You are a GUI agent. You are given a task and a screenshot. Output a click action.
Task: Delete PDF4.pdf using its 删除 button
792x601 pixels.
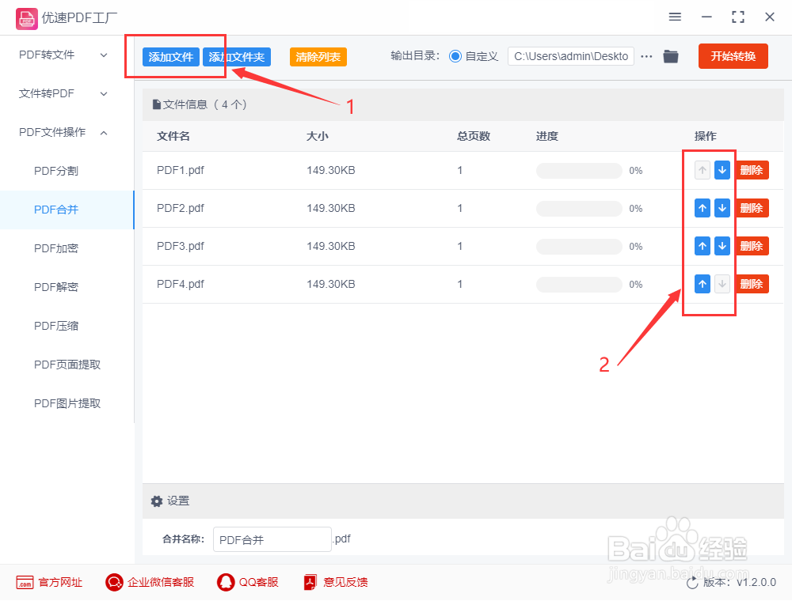752,284
